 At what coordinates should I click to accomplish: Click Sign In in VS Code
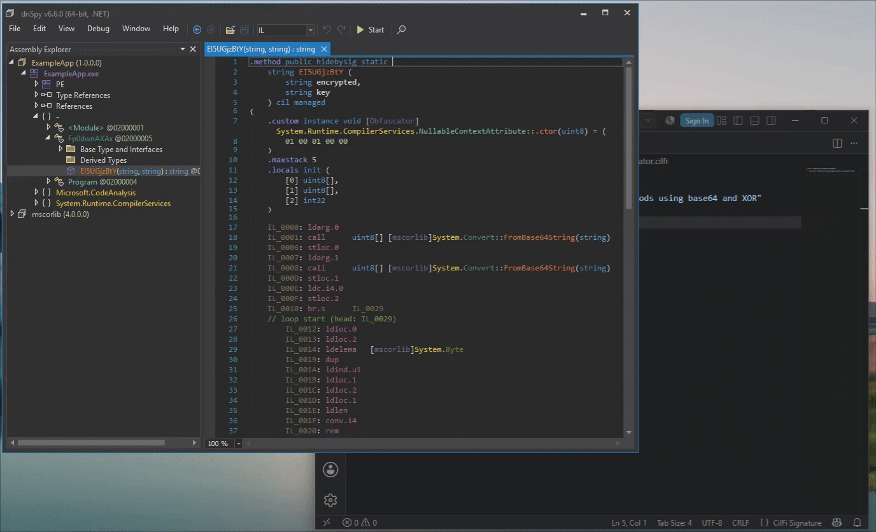pyautogui.click(x=696, y=121)
